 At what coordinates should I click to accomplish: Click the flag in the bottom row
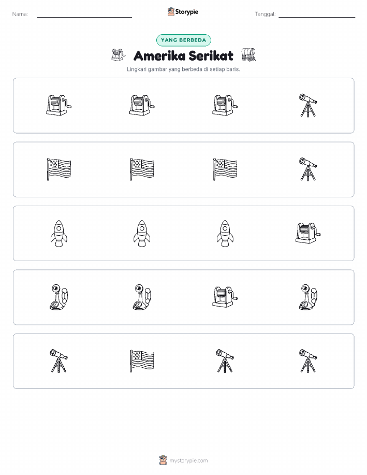pos(142,361)
